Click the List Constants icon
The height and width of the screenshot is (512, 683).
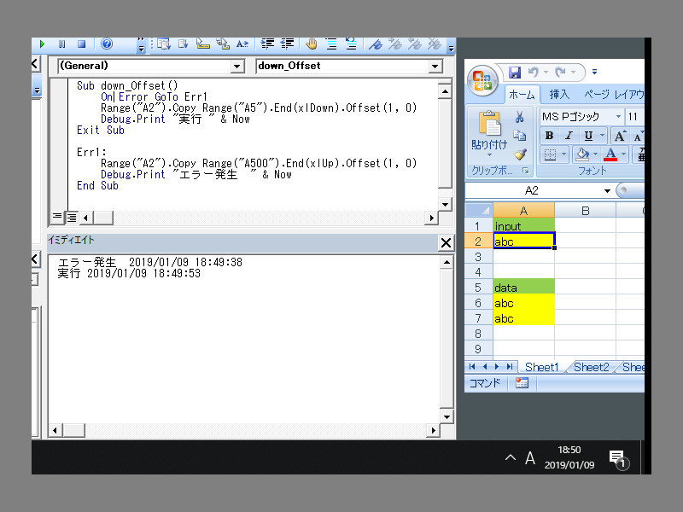click(x=183, y=44)
